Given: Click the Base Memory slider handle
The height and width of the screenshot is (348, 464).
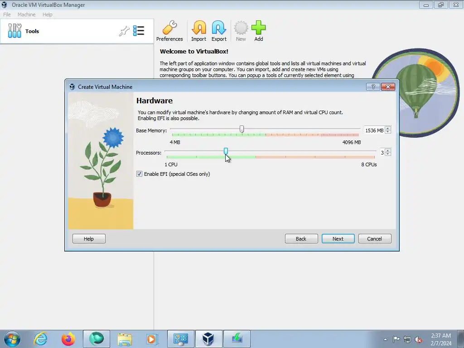Looking at the screenshot, I should (x=242, y=129).
